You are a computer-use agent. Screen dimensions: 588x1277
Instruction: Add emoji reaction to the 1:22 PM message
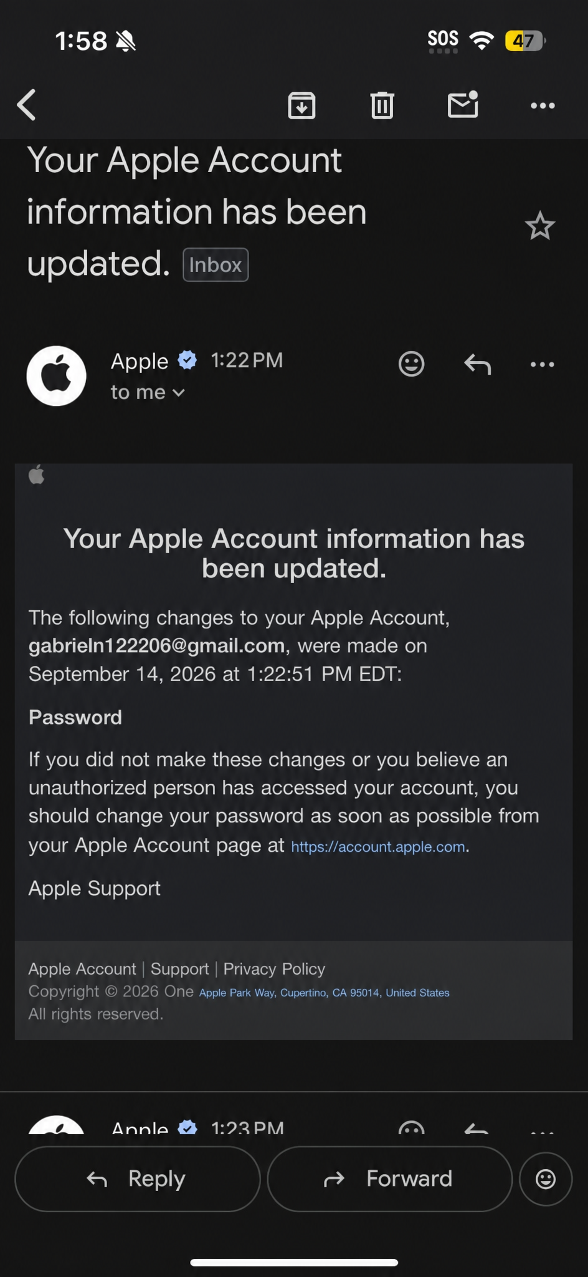(411, 364)
